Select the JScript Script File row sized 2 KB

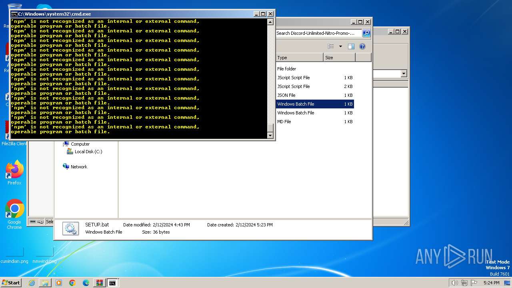point(315,86)
